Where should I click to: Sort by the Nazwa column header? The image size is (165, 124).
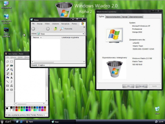point(46,38)
